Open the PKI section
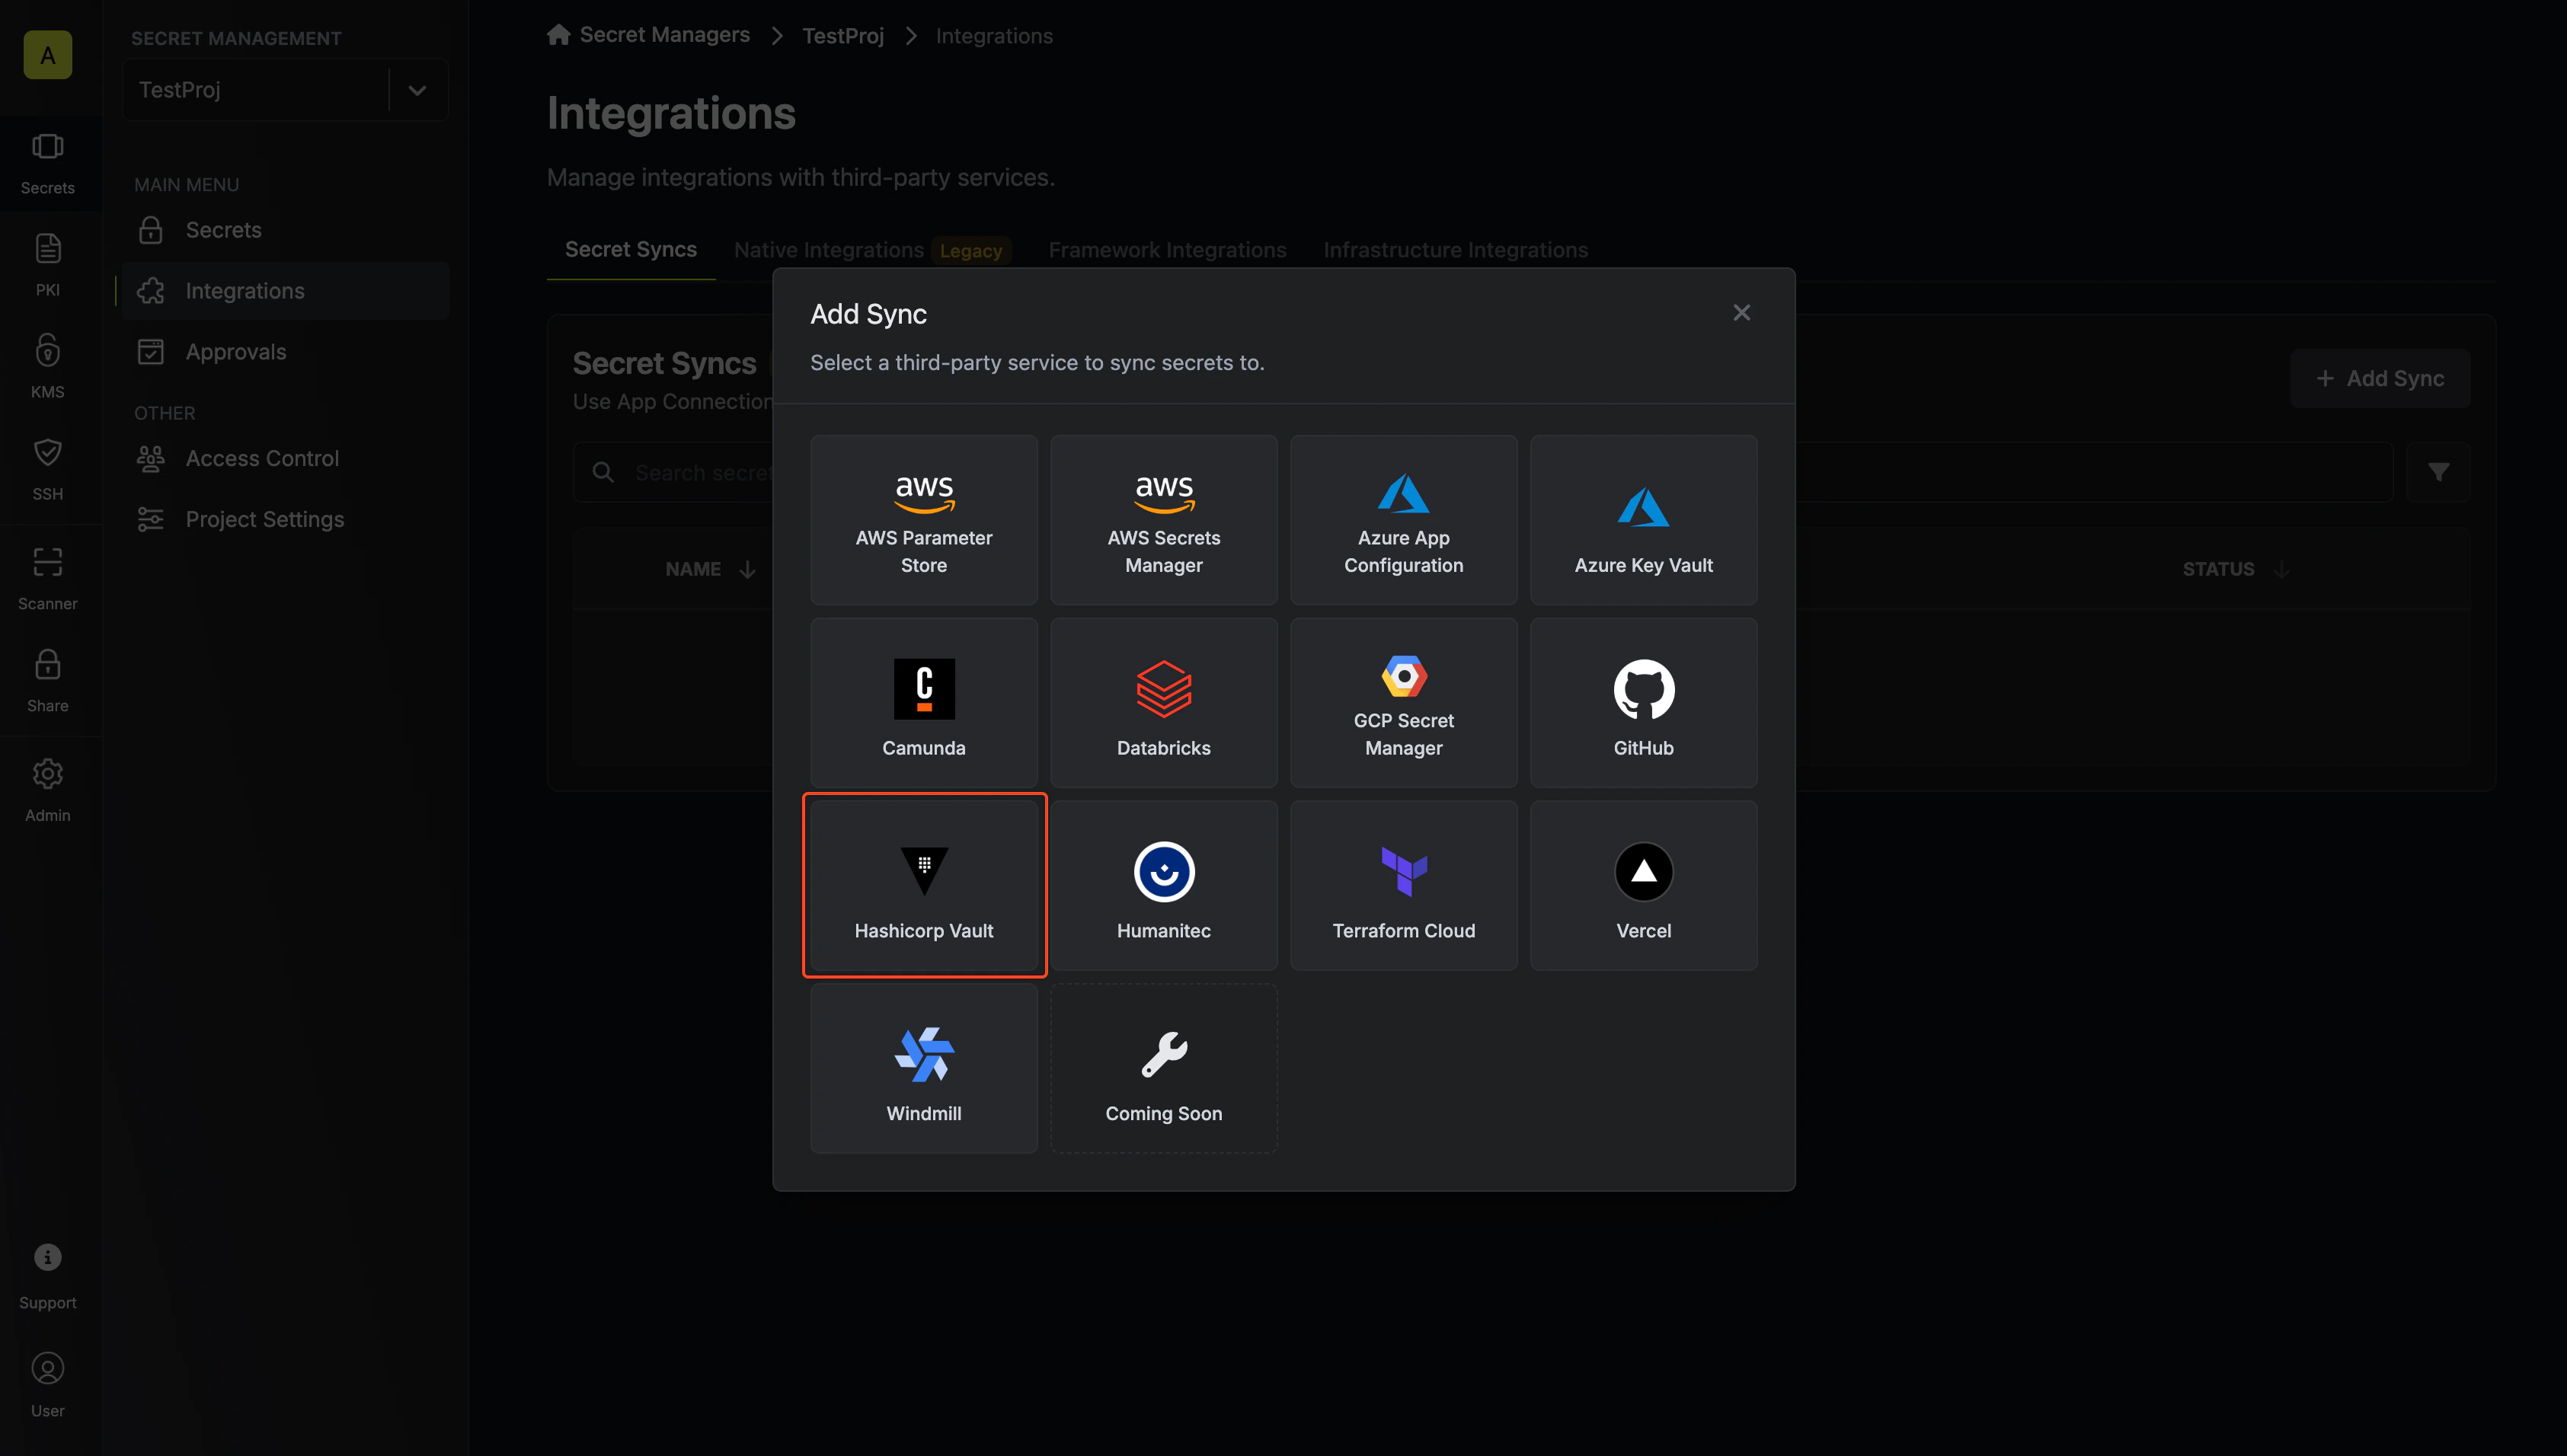This screenshot has width=2567, height=1456. click(x=48, y=264)
